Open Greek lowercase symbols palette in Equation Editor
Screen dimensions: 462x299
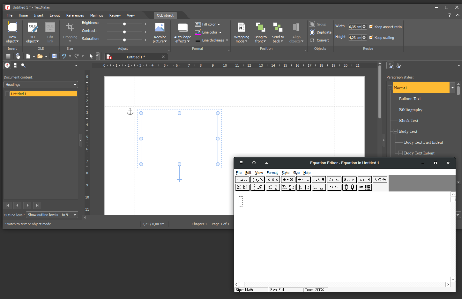364,180
